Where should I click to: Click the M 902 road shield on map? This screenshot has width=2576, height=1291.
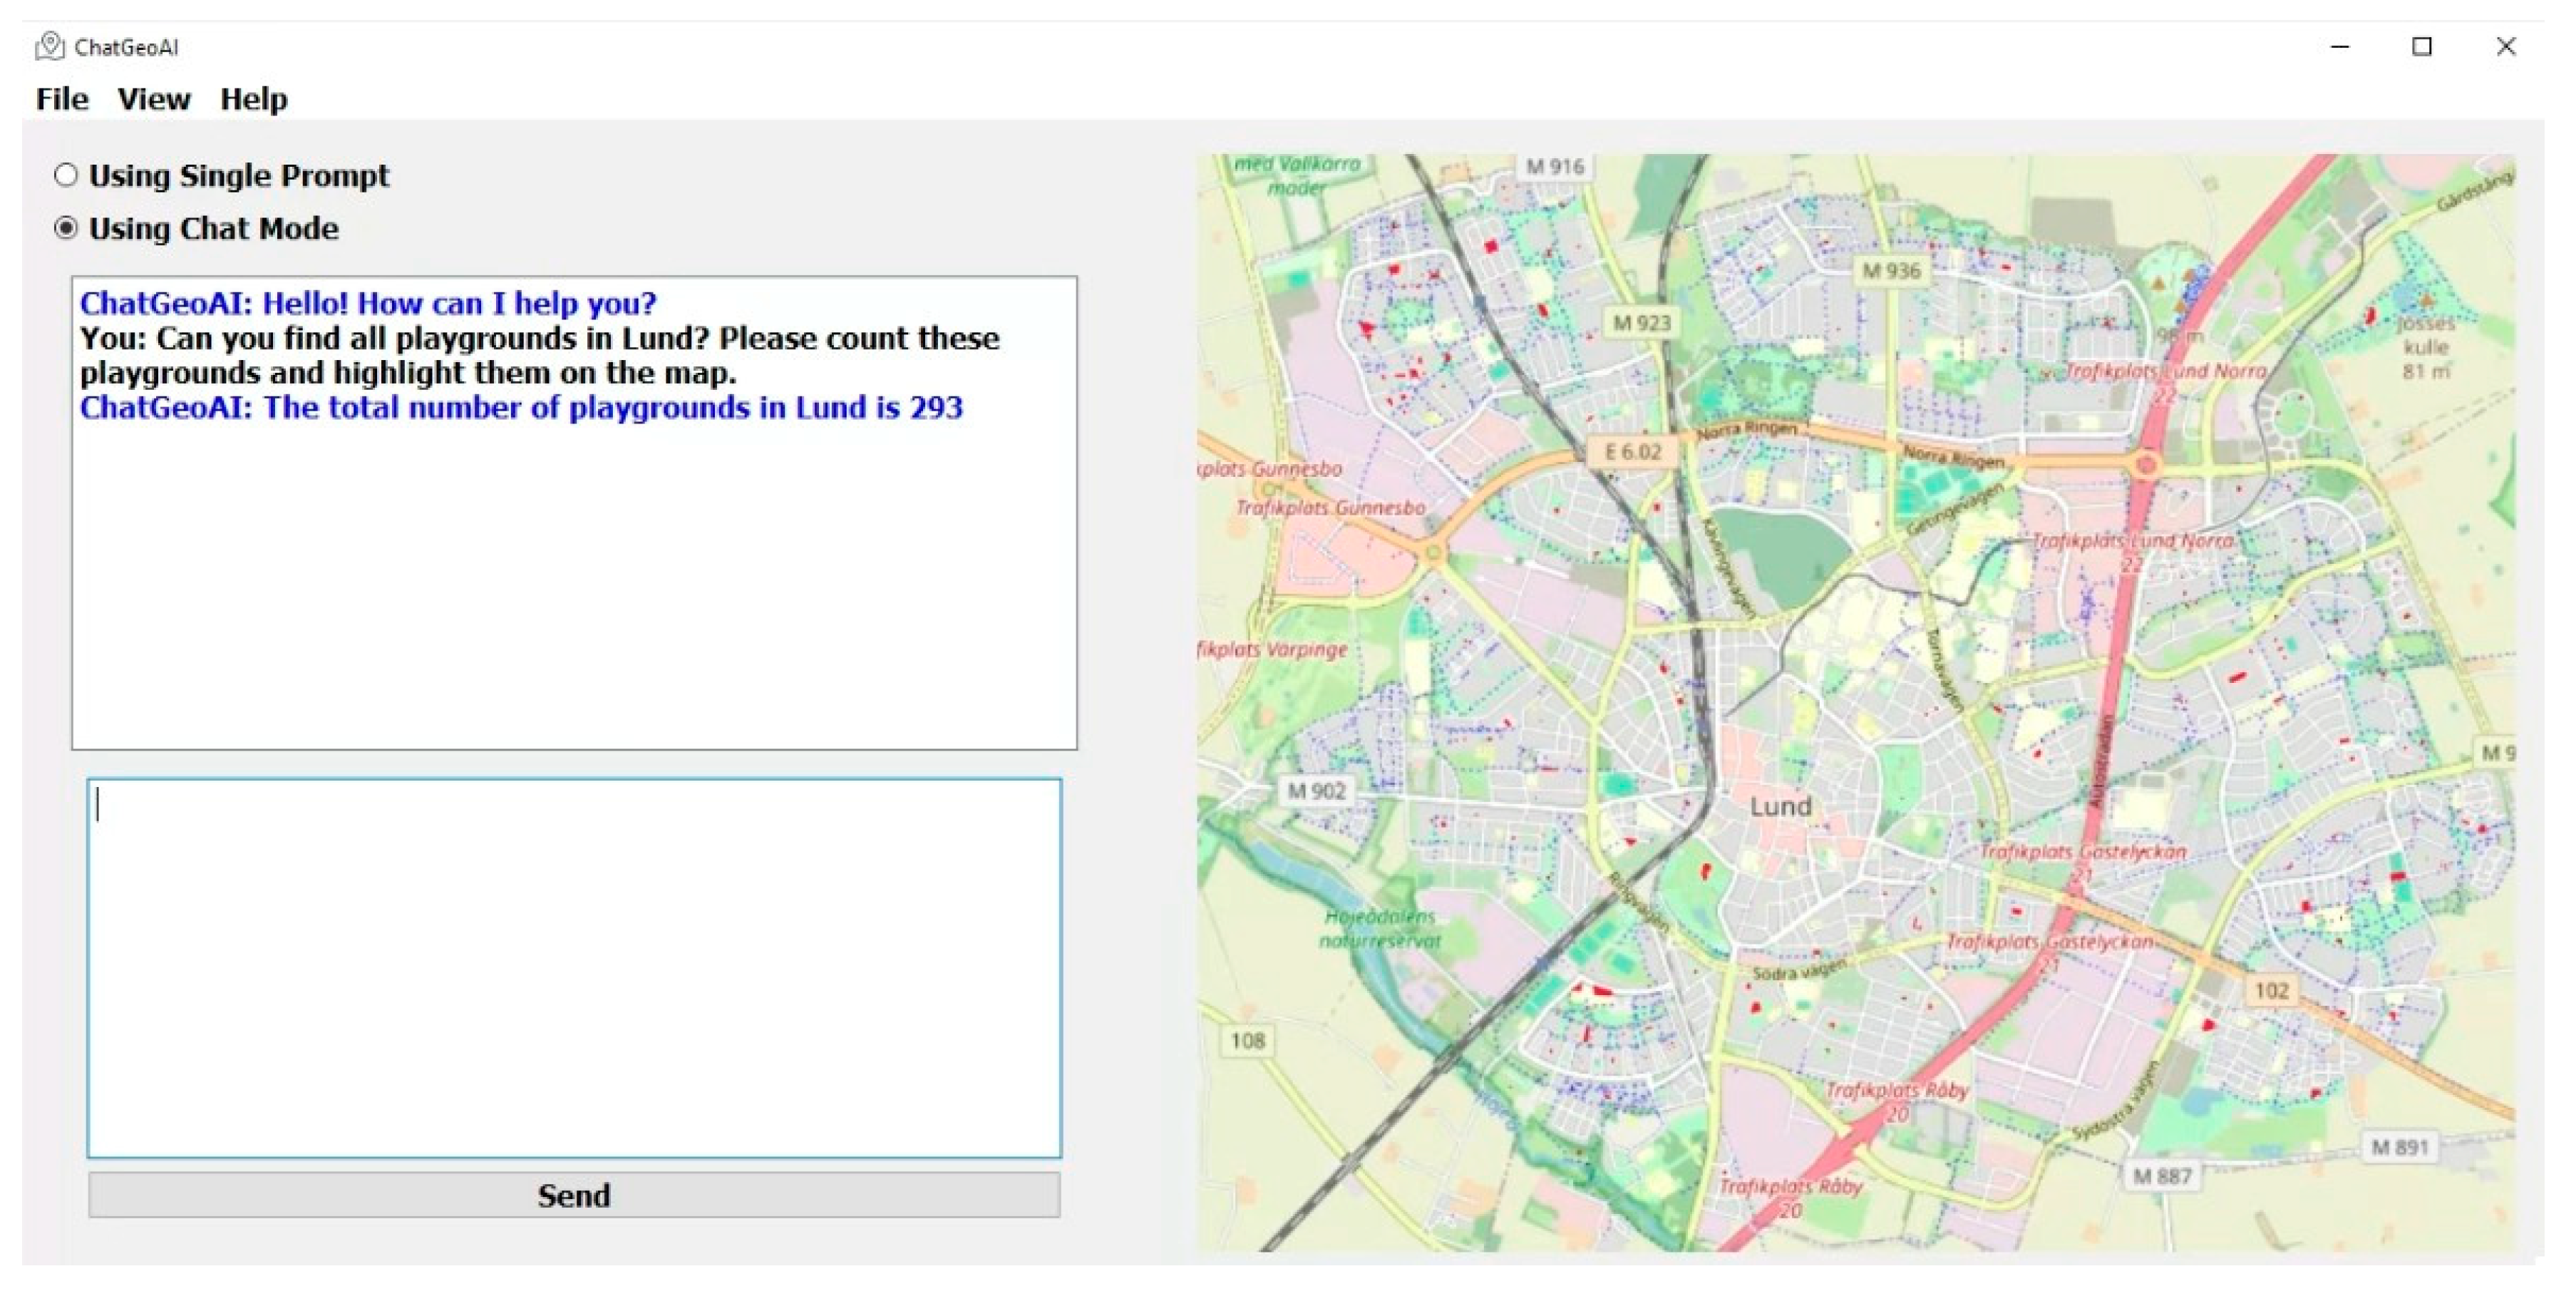tap(1316, 791)
